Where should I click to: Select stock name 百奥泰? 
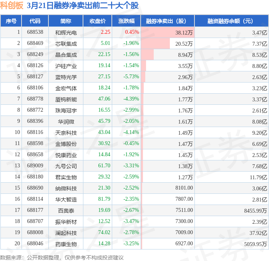[x=66, y=211]
